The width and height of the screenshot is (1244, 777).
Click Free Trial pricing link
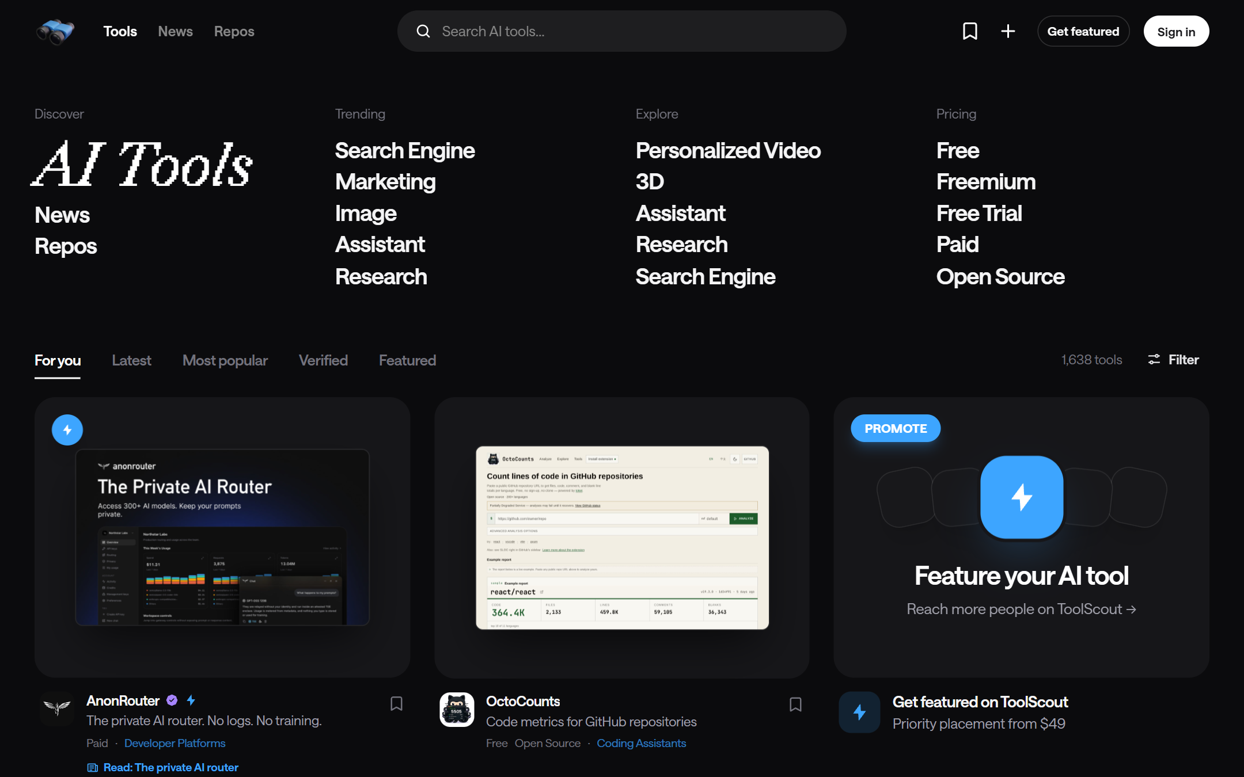(x=978, y=214)
